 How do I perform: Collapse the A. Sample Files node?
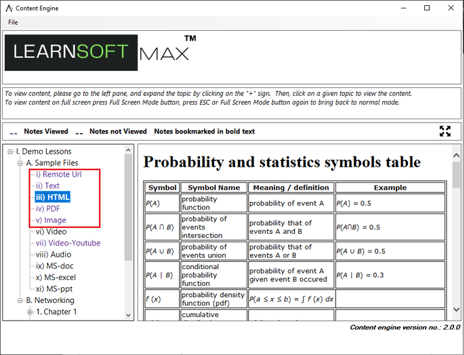(x=20, y=163)
